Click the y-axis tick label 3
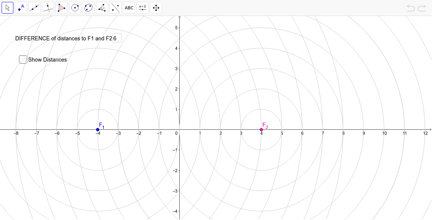 pos(176,68)
